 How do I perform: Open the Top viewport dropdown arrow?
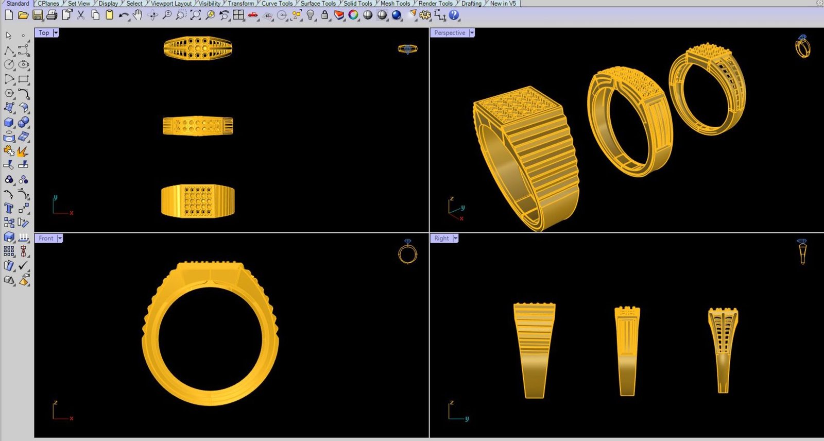(56, 33)
